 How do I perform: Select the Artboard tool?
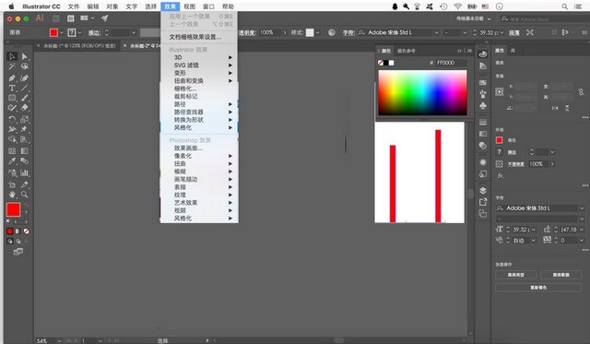(x=12, y=184)
